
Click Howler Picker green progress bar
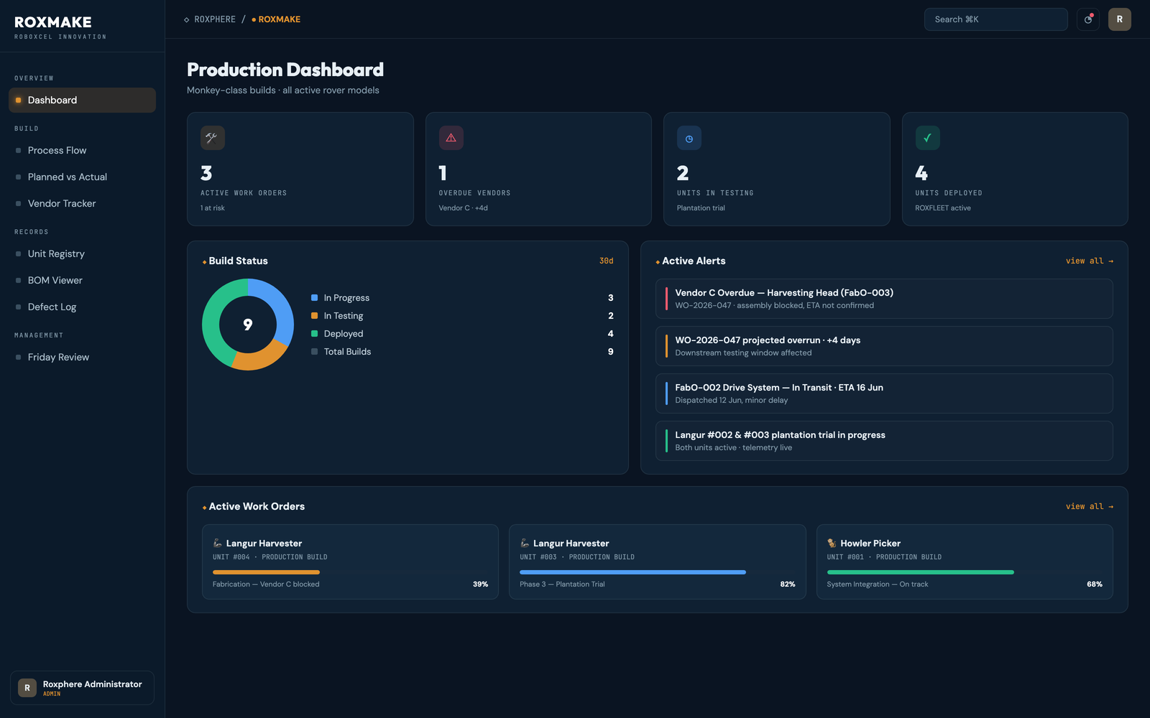tap(920, 572)
